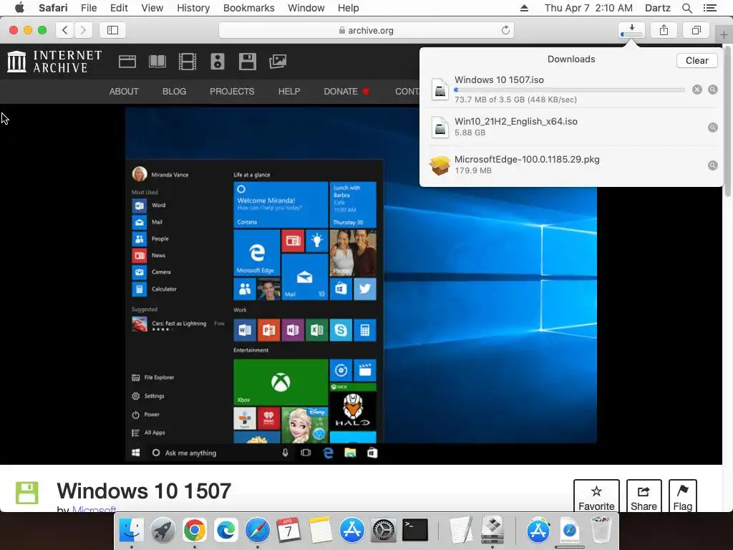
Task: Show the Safari tab overview
Action: pyautogui.click(x=696, y=30)
